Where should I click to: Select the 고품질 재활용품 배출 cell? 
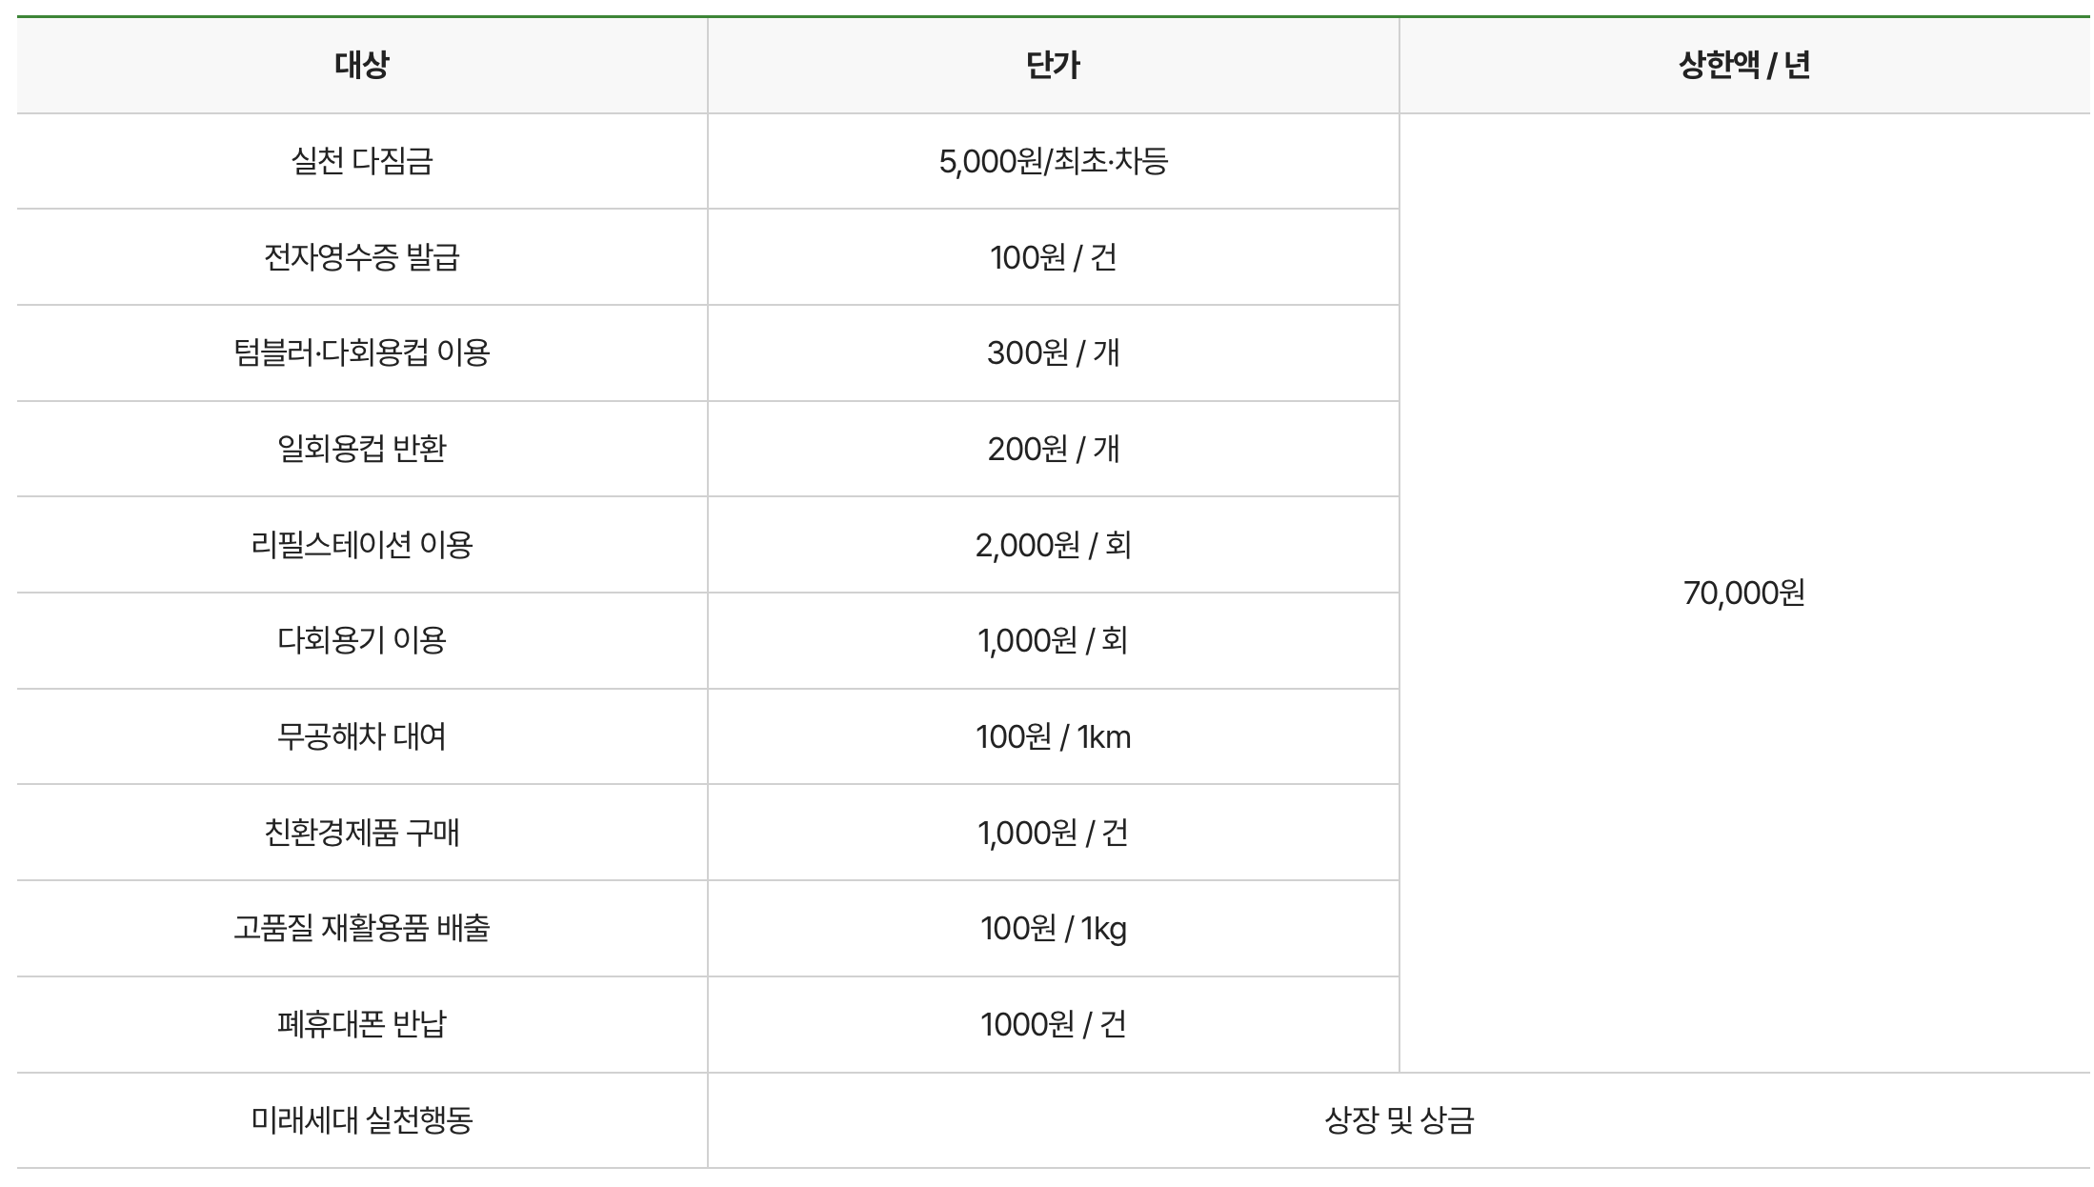click(x=362, y=928)
